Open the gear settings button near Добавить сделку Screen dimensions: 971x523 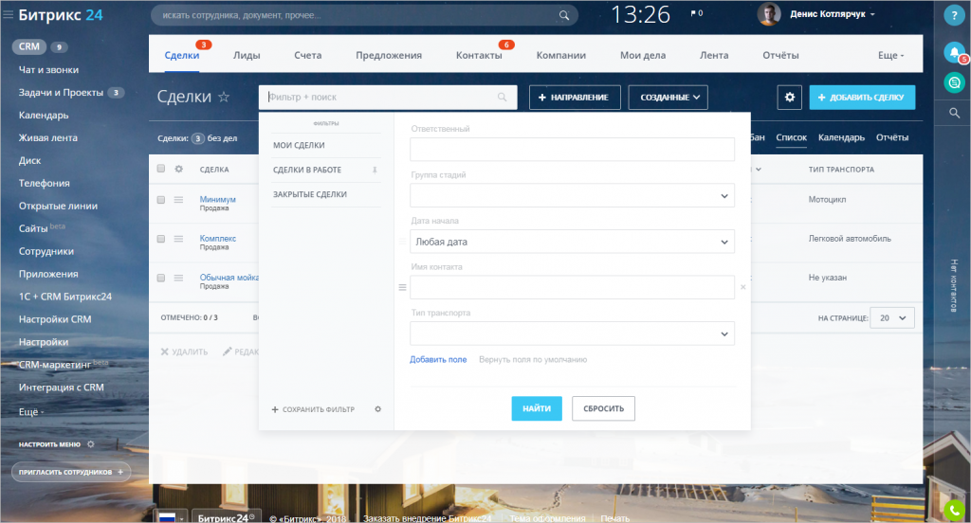[x=790, y=98]
